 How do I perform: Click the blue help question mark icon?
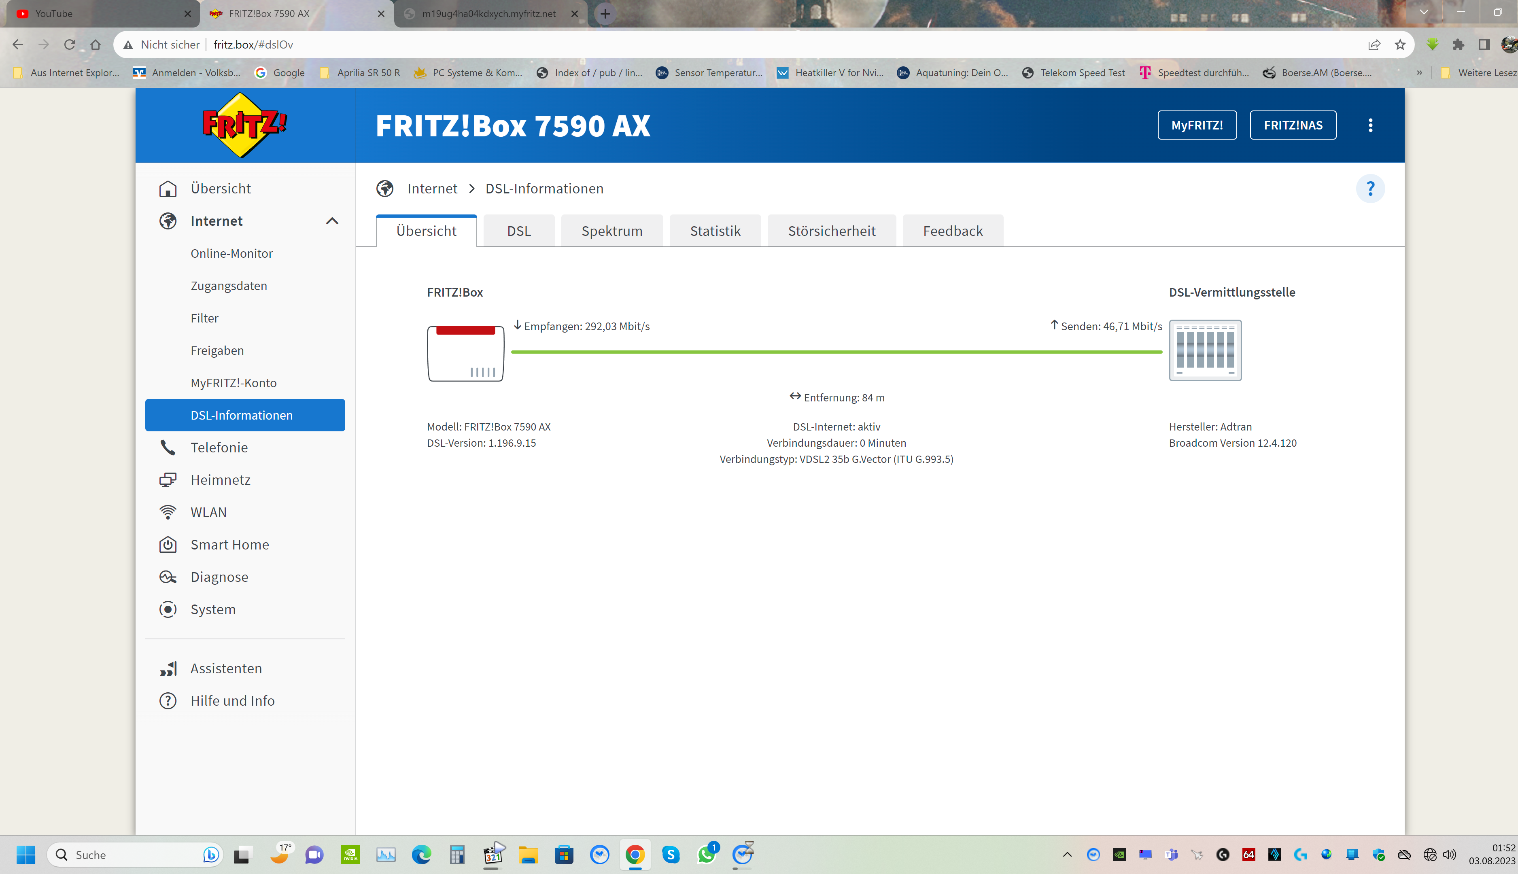[x=1370, y=189]
